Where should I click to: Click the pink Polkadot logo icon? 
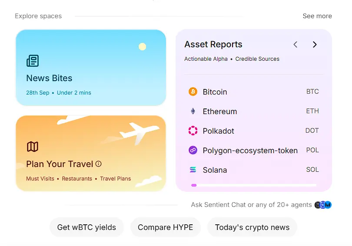193,131
